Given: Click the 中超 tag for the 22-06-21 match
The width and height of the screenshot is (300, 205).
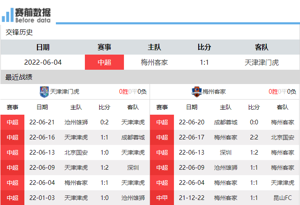Looking at the screenshot, I should (13, 122).
